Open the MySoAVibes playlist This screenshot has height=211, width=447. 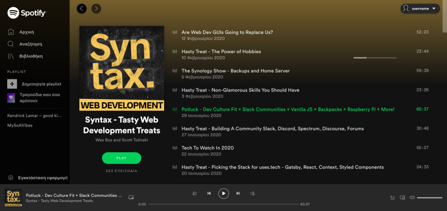(20, 125)
